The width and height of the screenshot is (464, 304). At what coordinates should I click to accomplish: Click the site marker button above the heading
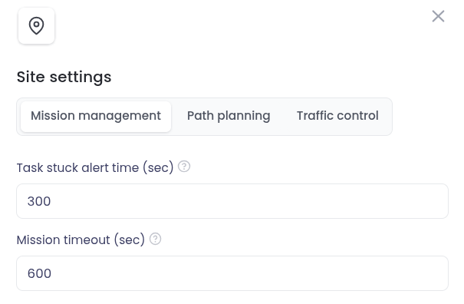click(x=36, y=26)
